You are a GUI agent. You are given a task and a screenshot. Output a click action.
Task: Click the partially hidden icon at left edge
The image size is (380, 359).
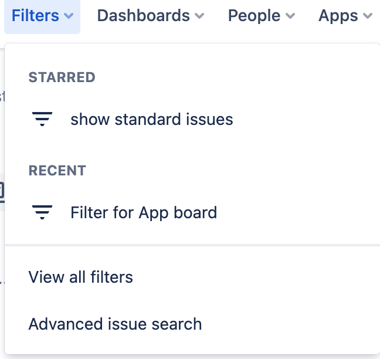pos(2,190)
